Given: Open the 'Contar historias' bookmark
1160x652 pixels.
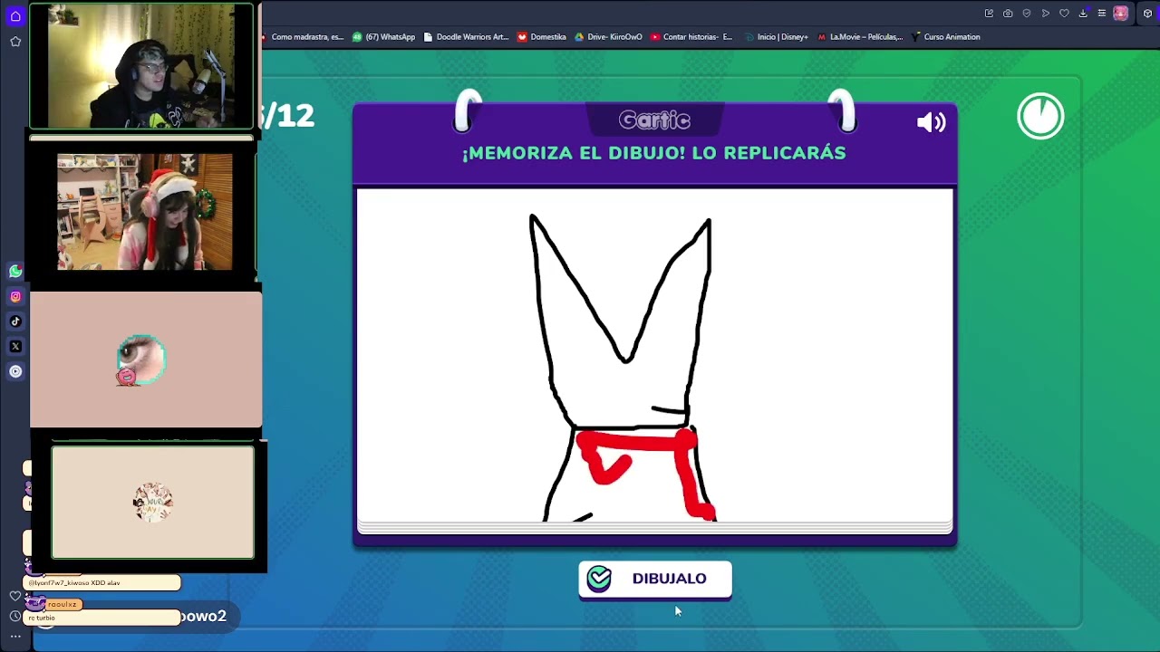Looking at the screenshot, I should point(691,37).
